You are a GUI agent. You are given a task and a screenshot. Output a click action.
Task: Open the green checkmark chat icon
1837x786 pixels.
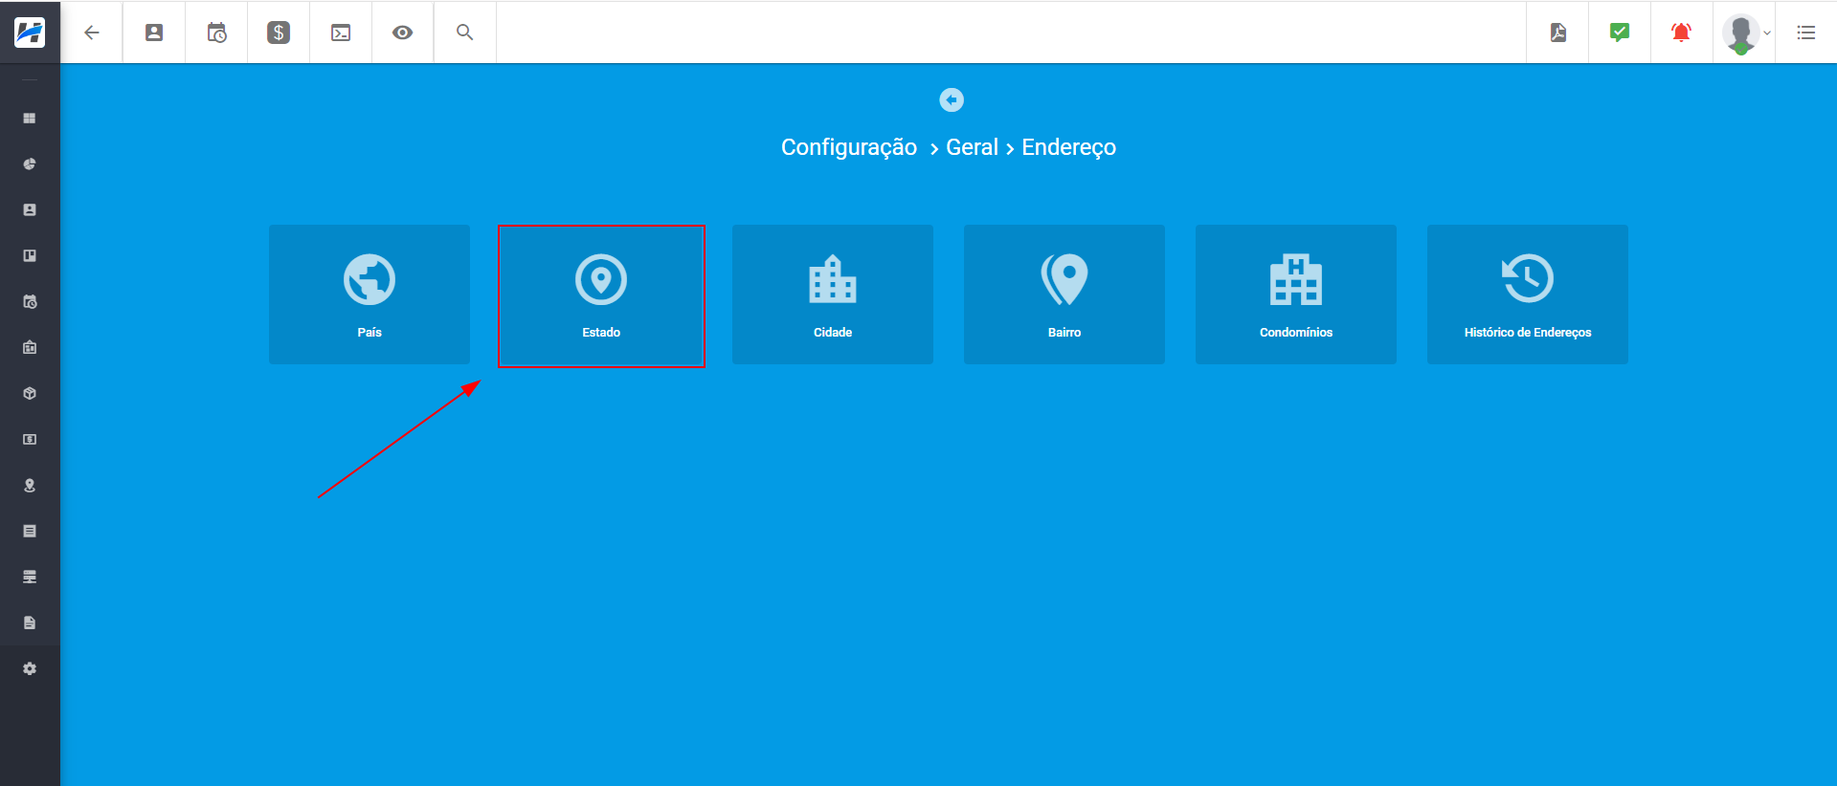pos(1620,33)
